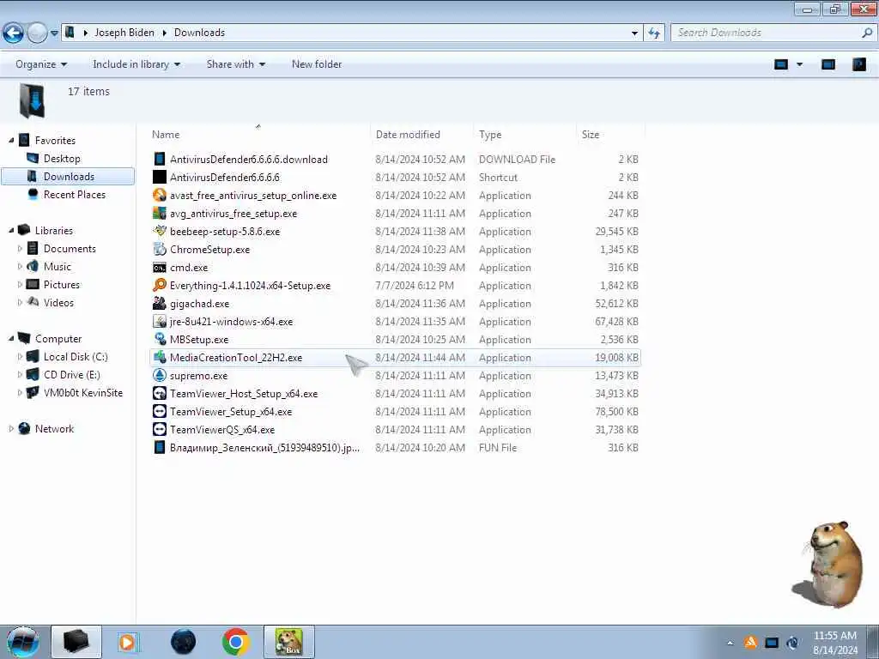Click the Downloads breadcrumb segment
Viewport: 879px width, 659px height.
click(199, 33)
